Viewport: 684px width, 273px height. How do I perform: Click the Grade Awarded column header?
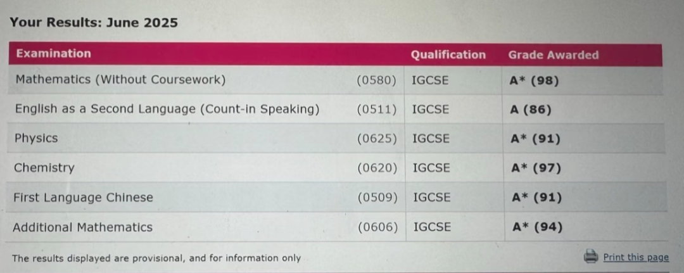pos(553,55)
